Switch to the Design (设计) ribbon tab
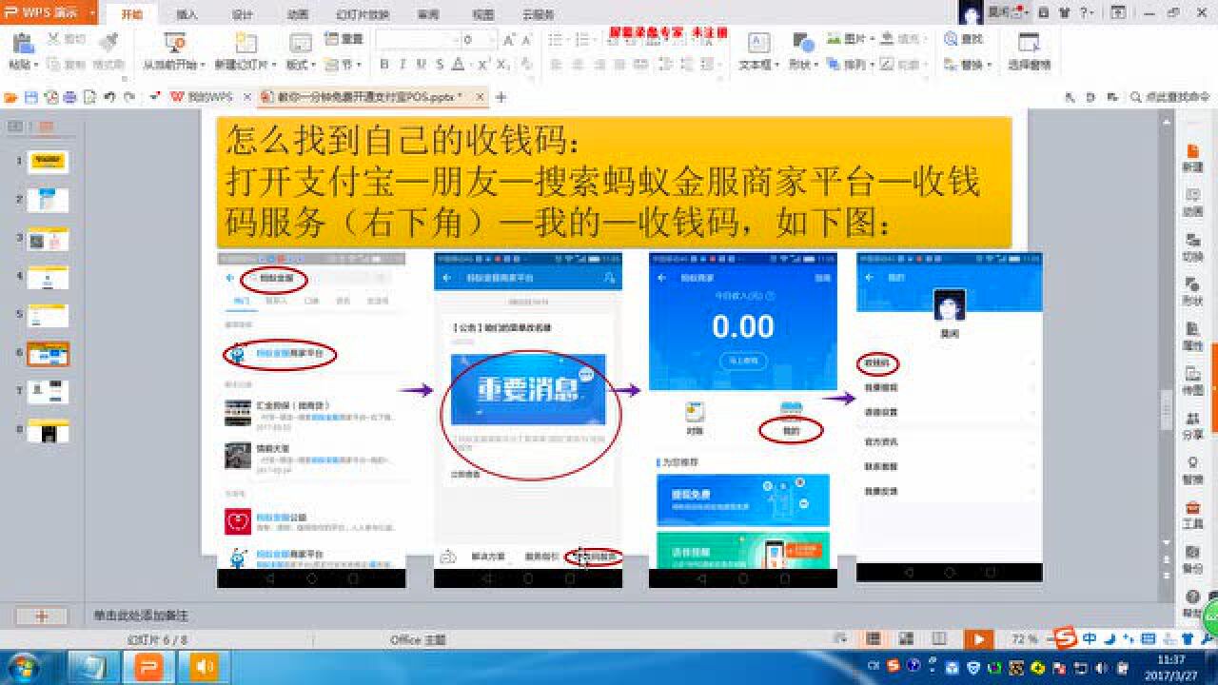The width and height of the screenshot is (1218, 685). click(243, 15)
